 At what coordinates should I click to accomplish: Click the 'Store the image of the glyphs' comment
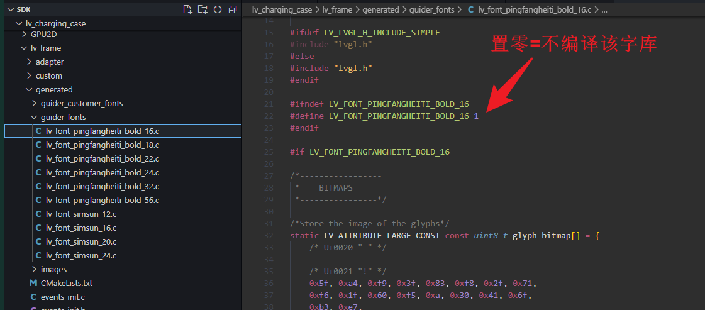point(370,224)
